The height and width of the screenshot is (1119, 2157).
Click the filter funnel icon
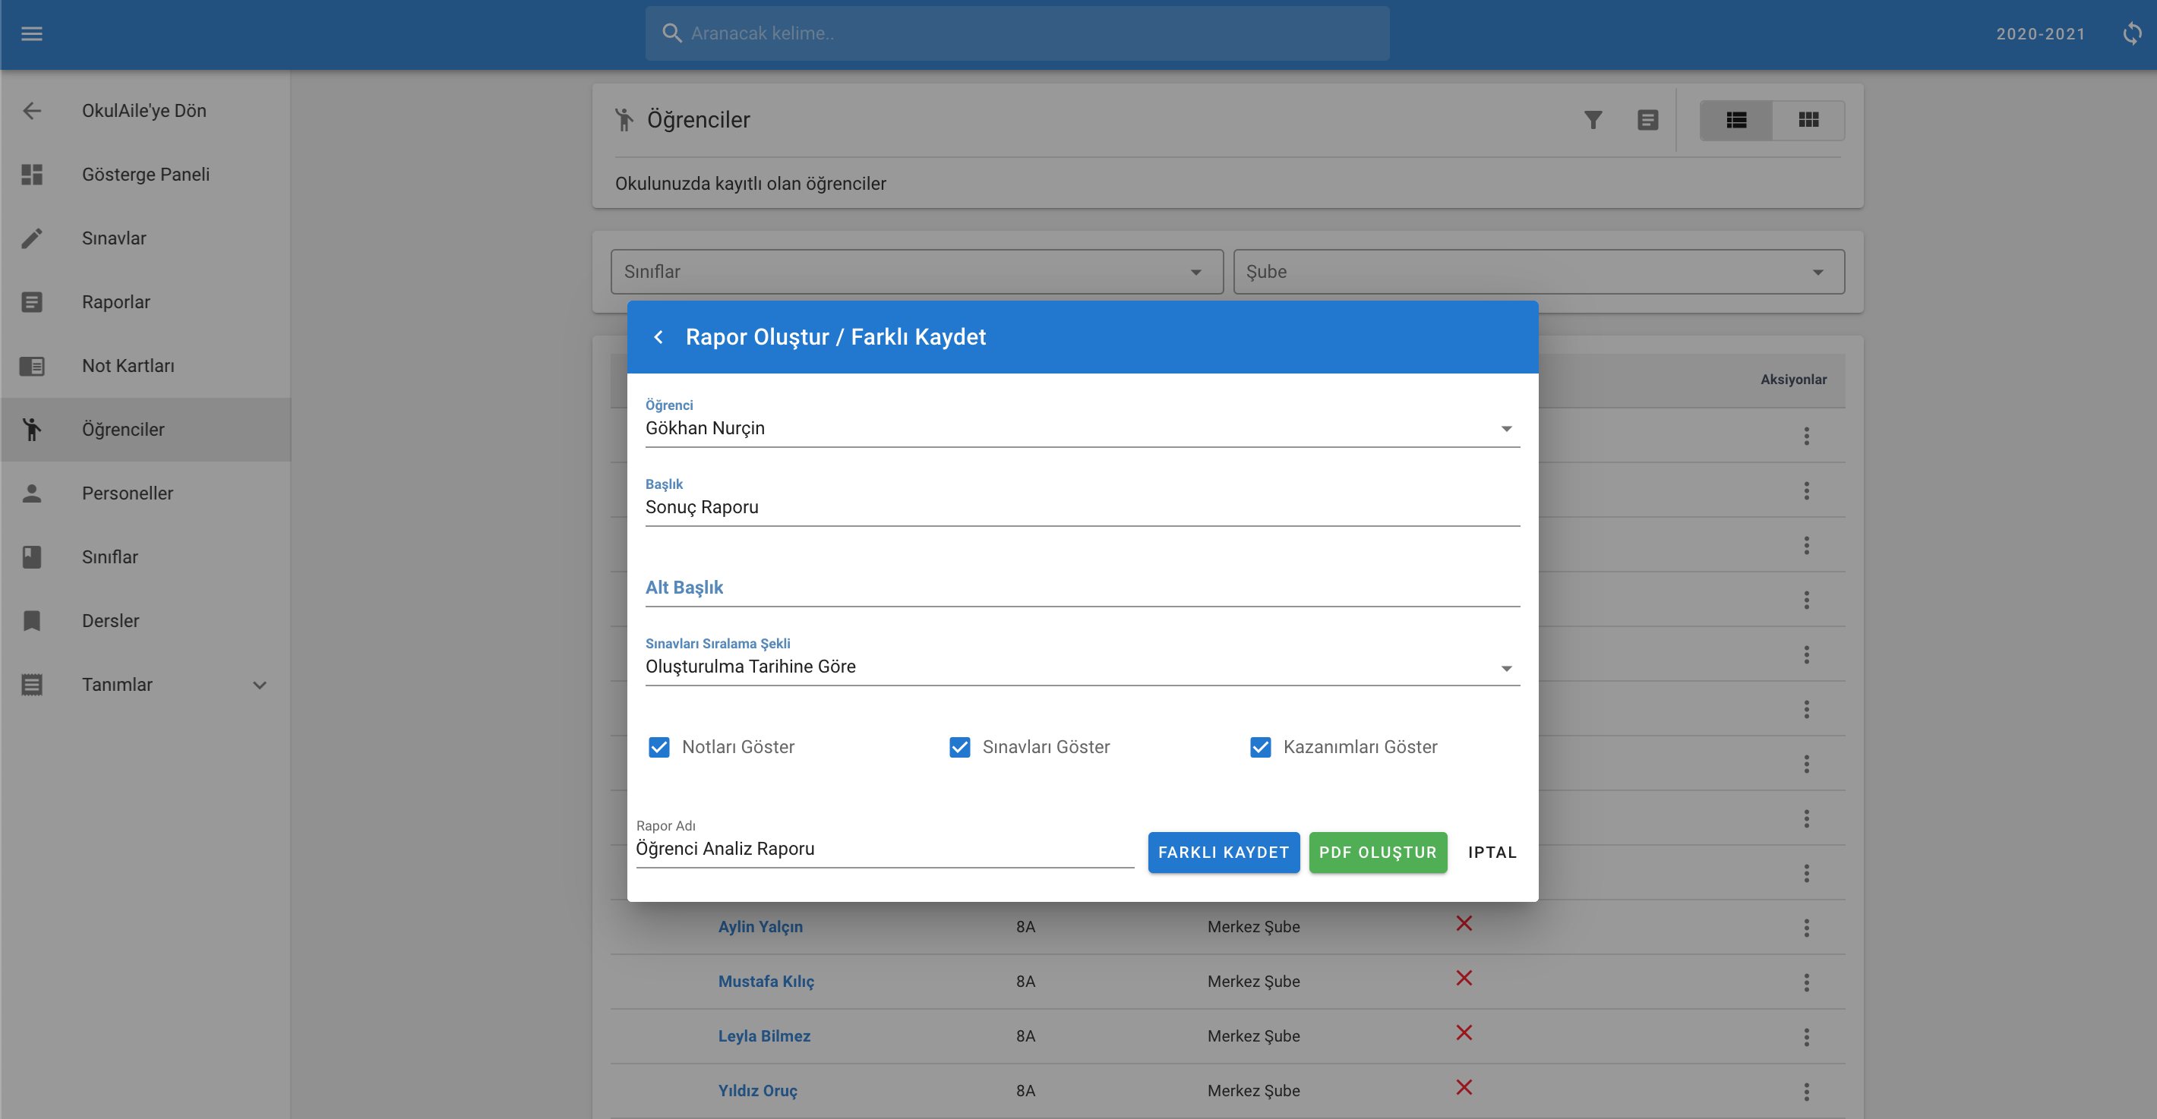point(1593,120)
